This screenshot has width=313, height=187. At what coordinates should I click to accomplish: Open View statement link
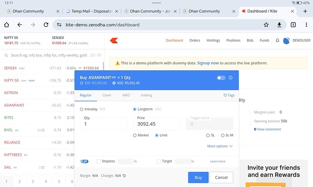[x=269, y=129]
